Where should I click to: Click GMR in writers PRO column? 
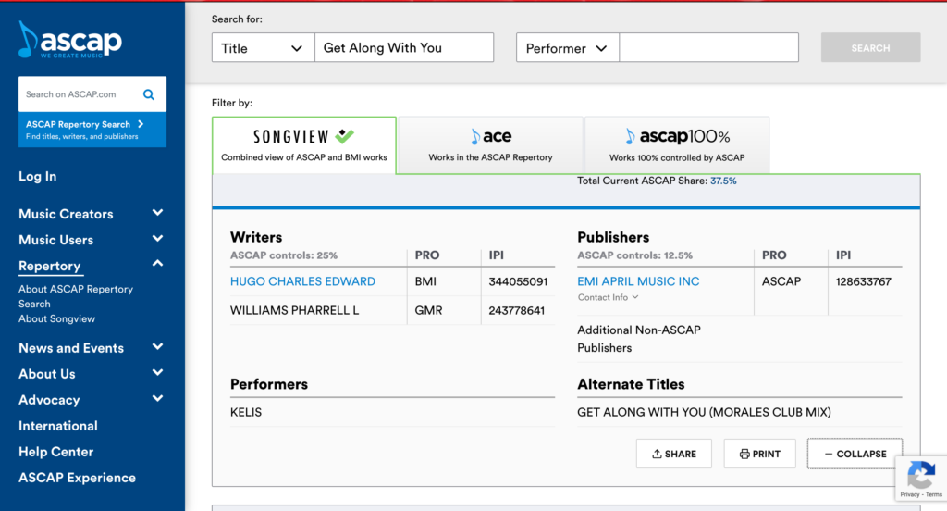click(x=428, y=310)
